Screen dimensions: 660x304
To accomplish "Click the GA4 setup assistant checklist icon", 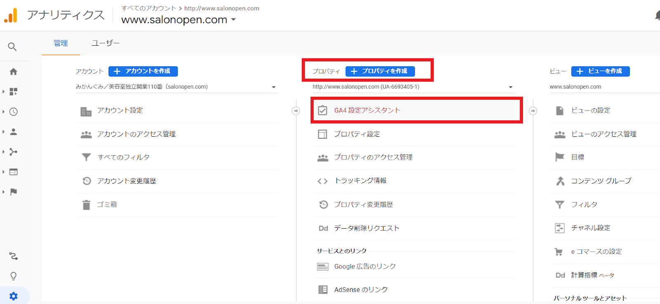I will point(323,110).
